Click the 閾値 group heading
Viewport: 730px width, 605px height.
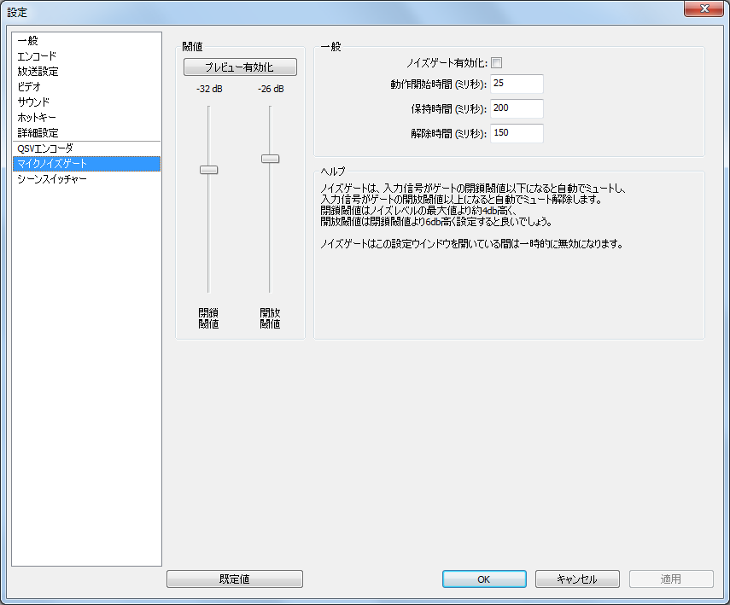click(x=192, y=47)
